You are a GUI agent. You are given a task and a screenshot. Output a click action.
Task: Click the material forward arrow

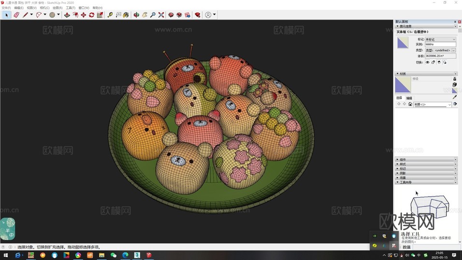[x=404, y=104]
